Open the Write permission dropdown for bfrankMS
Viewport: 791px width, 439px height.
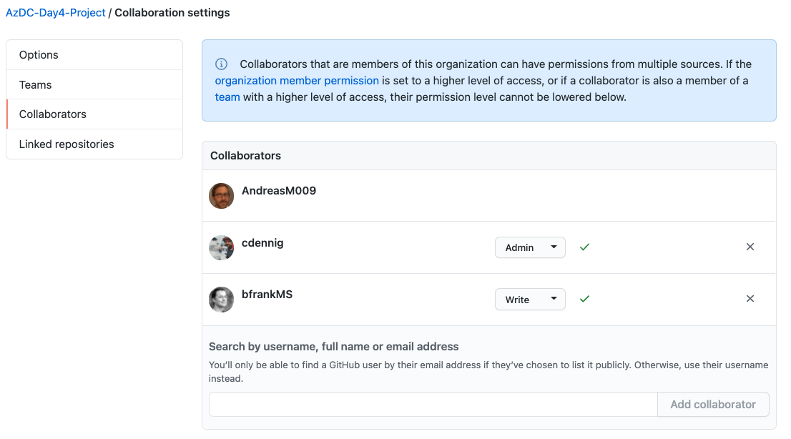pyautogui.click(x=530, y=299)
